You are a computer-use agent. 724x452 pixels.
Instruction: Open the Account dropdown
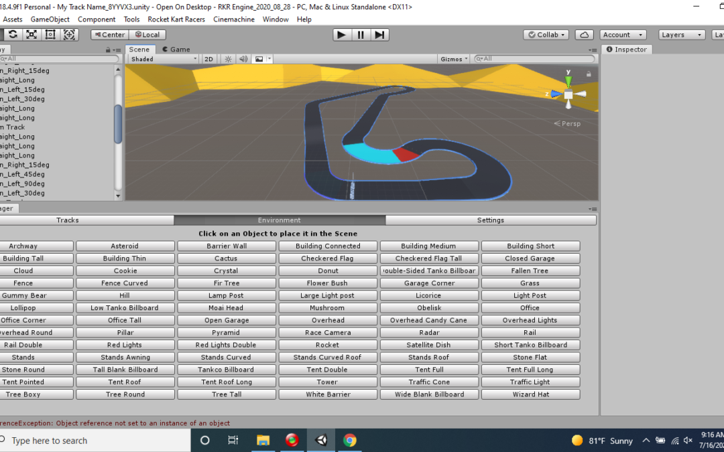[x=623, y=35]
